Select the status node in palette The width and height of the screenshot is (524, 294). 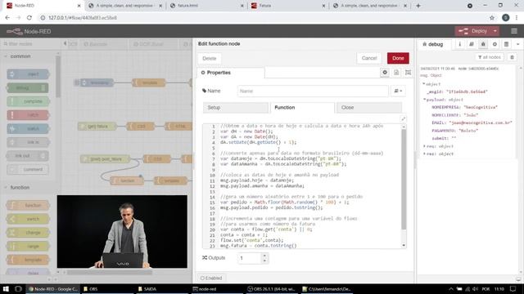pyautogui.click(x=28, y=129)
